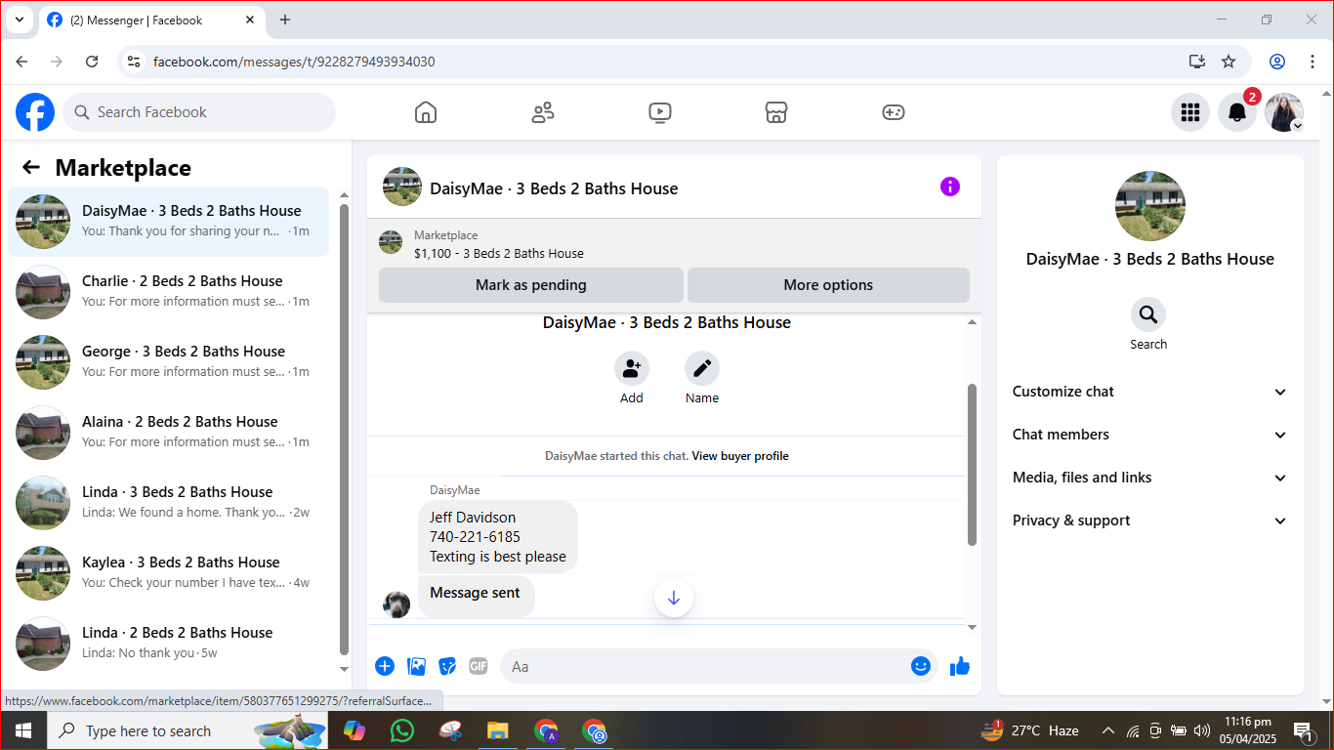Open conversation information purple icon

point(950,187)
